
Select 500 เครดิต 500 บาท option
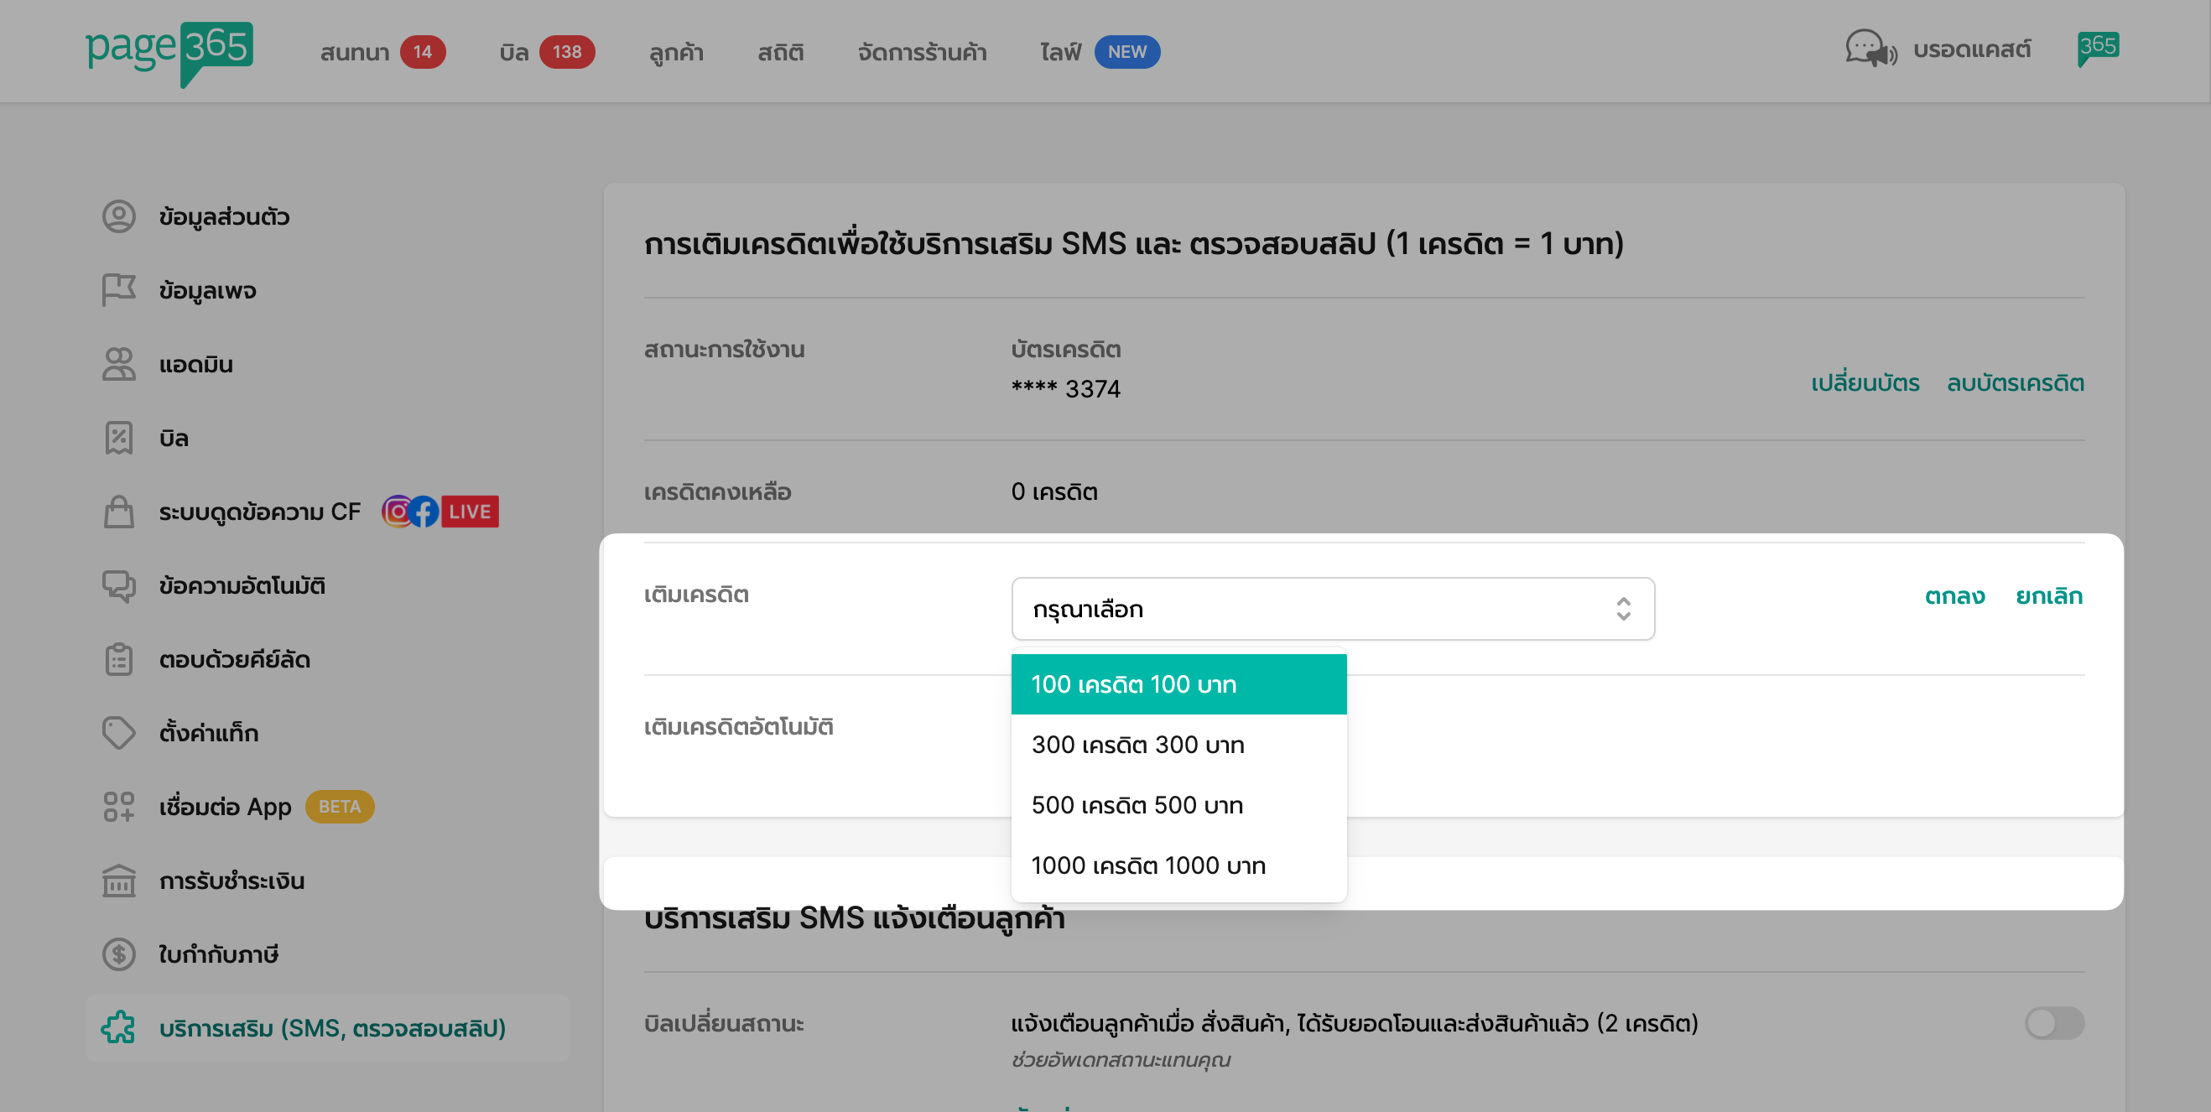(1178, 805)
